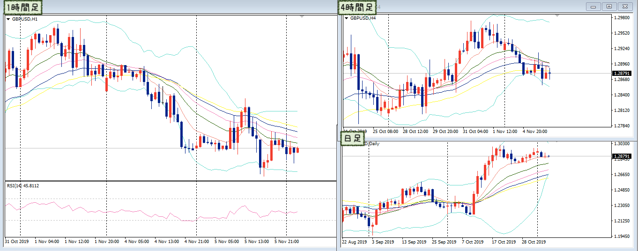Click the 1.23050 price level in Daily chart
The height and width of the screenshot is (251, 638).
622,206
